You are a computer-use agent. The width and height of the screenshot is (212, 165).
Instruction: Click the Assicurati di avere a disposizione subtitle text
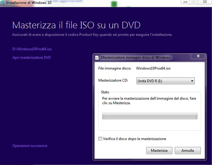(x=92, y=35)
